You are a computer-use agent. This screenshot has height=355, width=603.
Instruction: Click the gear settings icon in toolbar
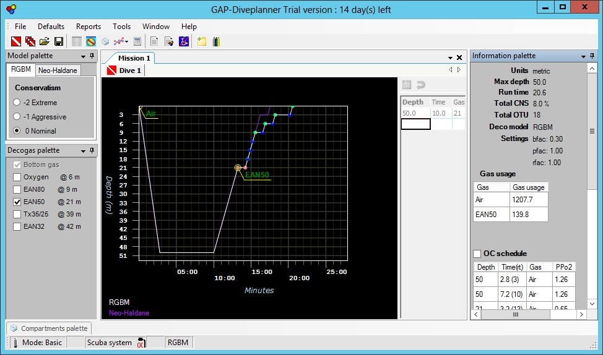pyautogui.click(x=105, y=41)
